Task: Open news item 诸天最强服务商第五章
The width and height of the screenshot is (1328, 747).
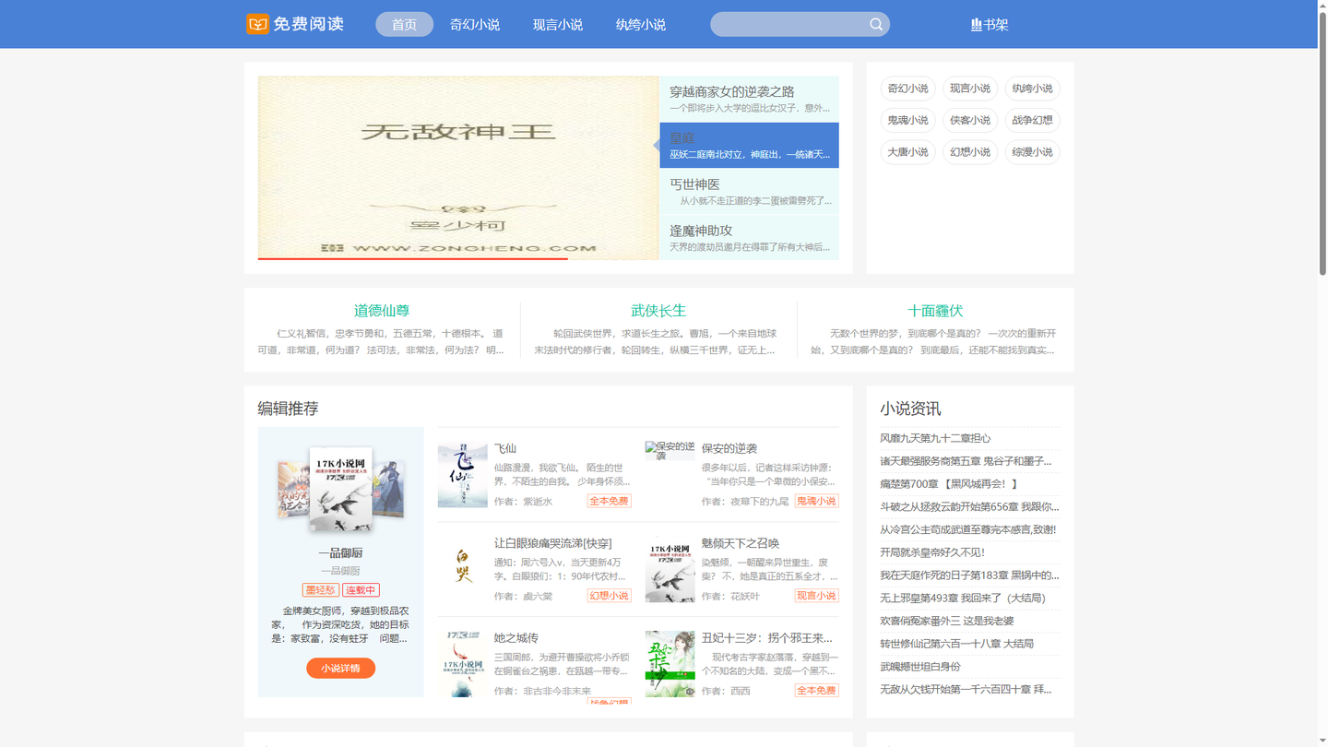Action: pyautogui.click(x=966, y=461)
